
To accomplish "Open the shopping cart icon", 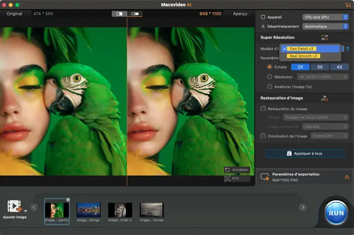I will pos(347,5).
